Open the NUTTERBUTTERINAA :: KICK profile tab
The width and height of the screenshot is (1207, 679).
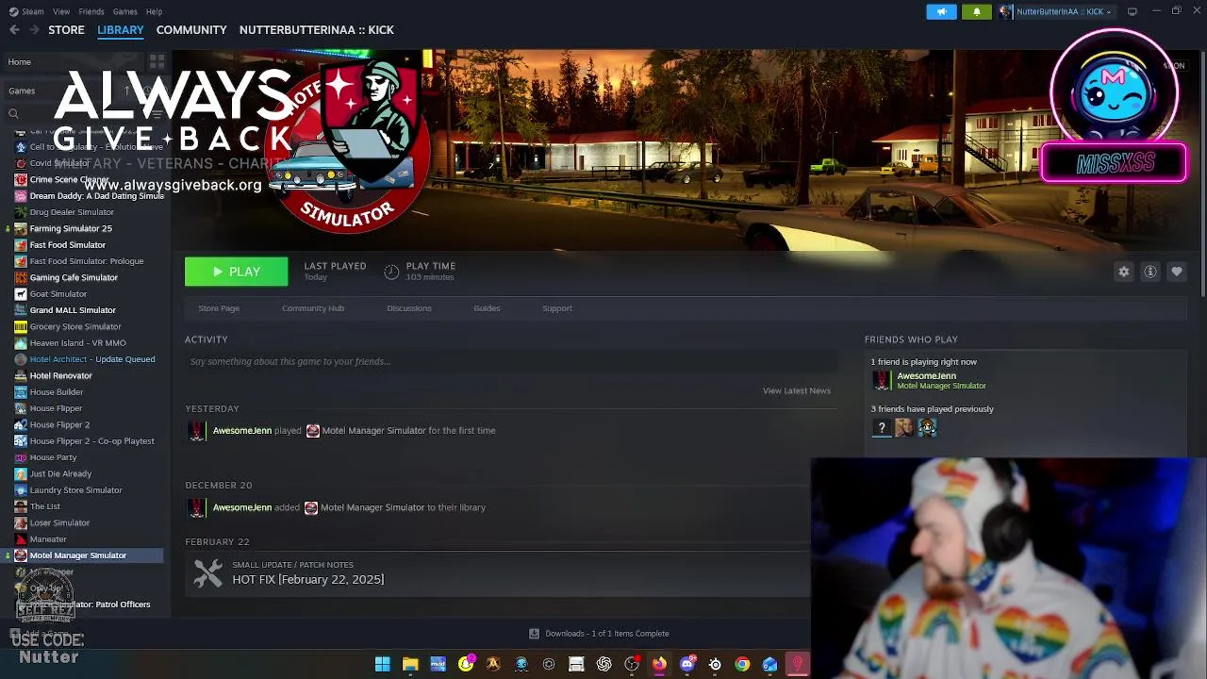coord(317,30)
